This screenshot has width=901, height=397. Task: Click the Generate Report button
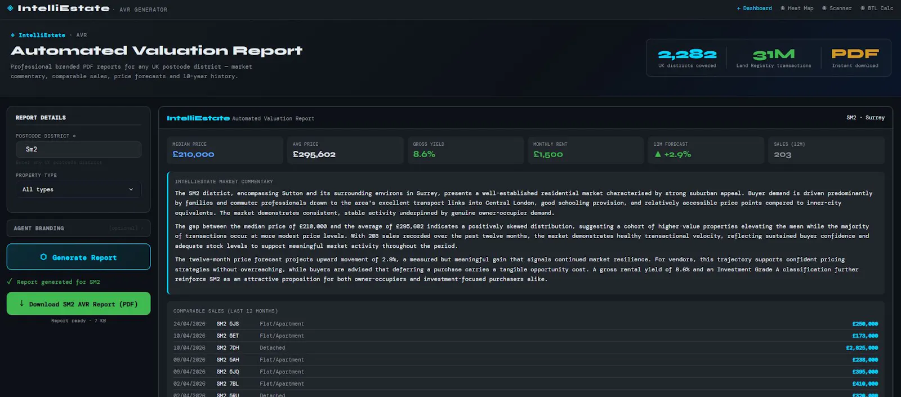[x=78, y=257]
